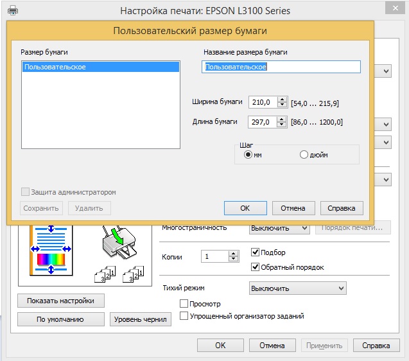This screenshot has width=409, height=361.
Task: Decrease copies count with down arrow
Action: pos(234,260)
